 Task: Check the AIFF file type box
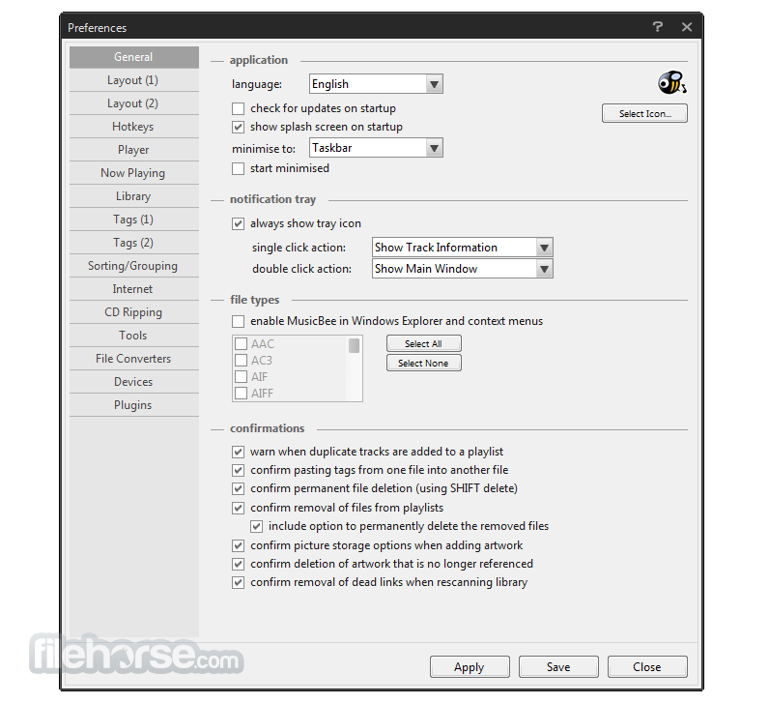coord(241,394)
